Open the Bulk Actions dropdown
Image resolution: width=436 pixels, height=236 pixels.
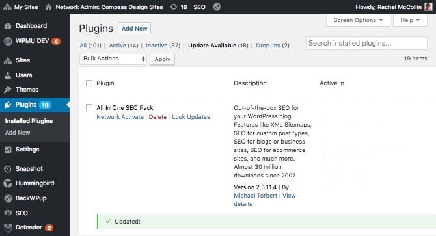(113, 59)
